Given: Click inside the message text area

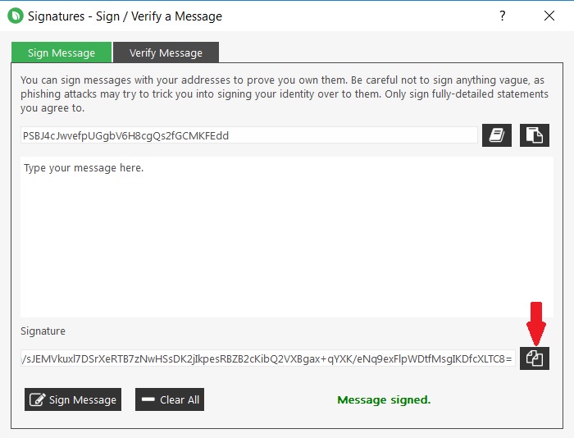Looking at the screenshot, I should click(287, 238).
